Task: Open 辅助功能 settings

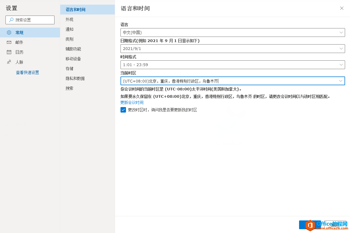Action: [73, 49]
